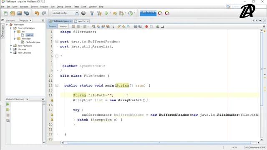The width and height of the screenshot is (267, 150).
Task: Switch to History view button
Action: click(x=63, y=26)
